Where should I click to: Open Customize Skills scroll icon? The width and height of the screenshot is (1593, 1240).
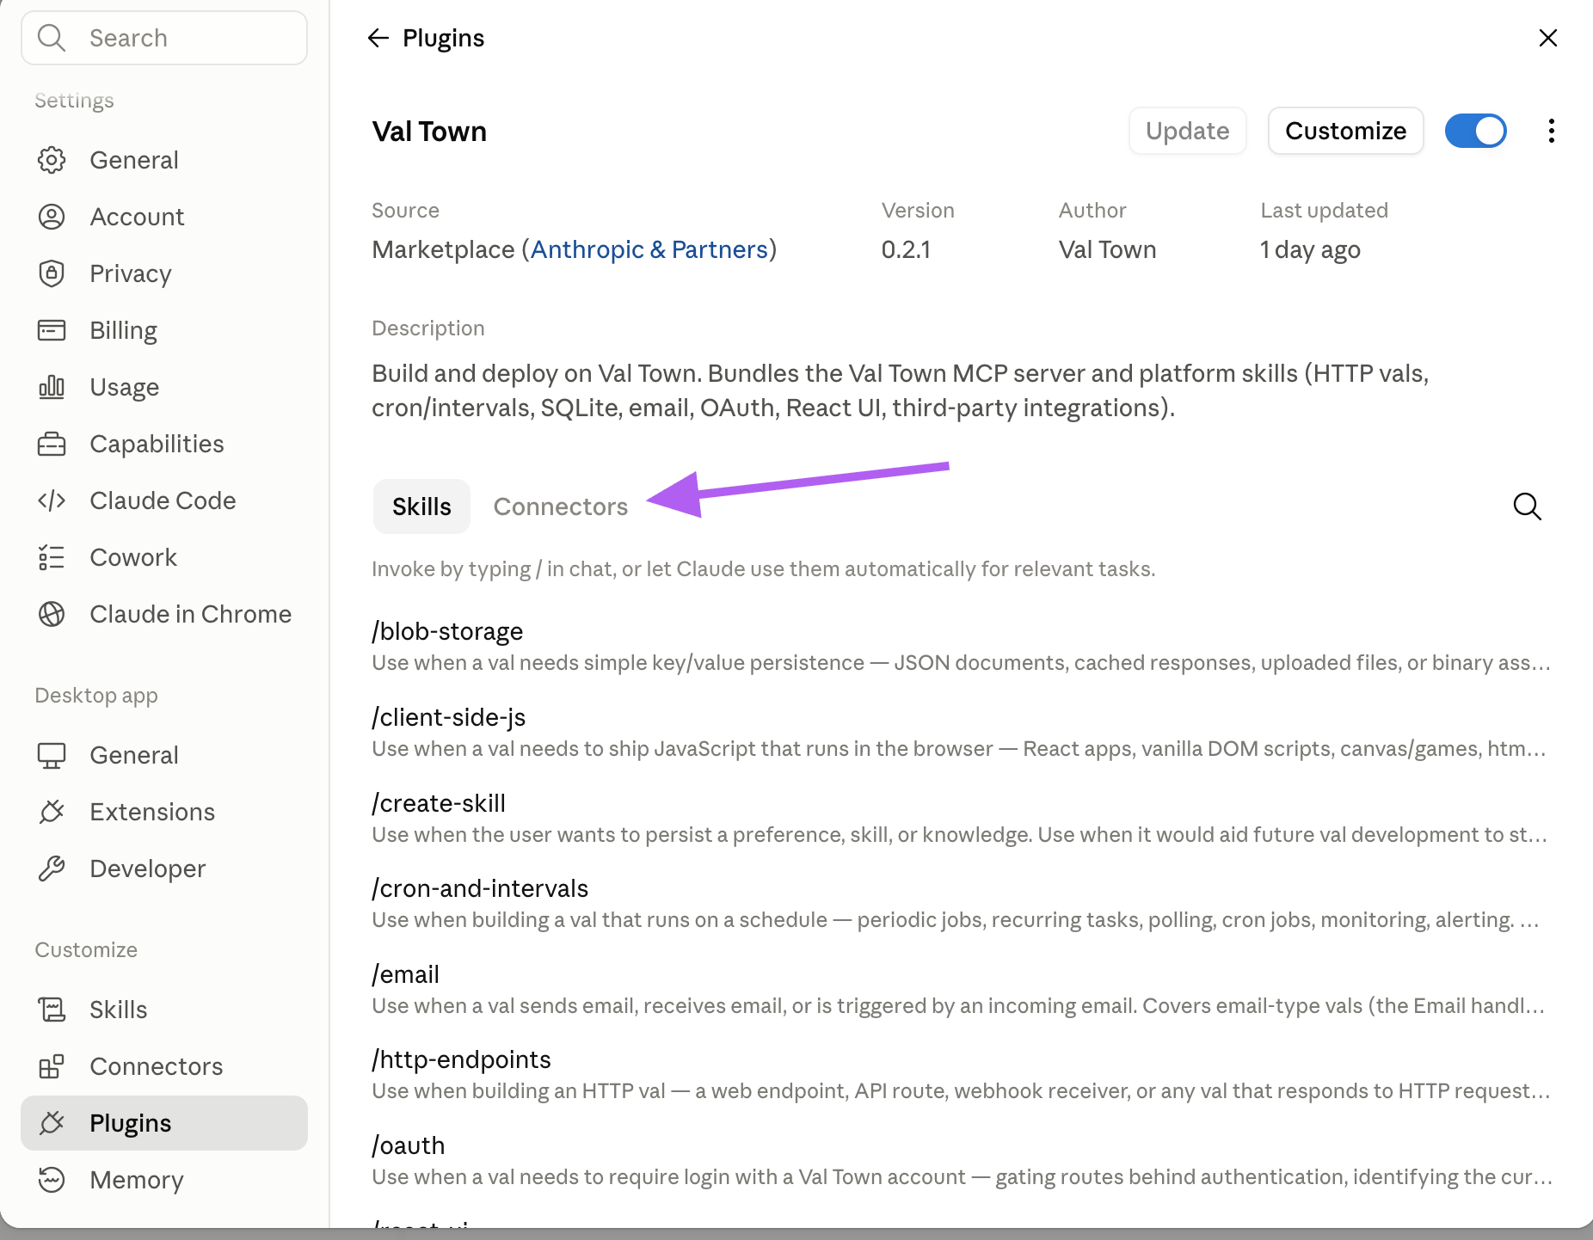pos(52,1010)
